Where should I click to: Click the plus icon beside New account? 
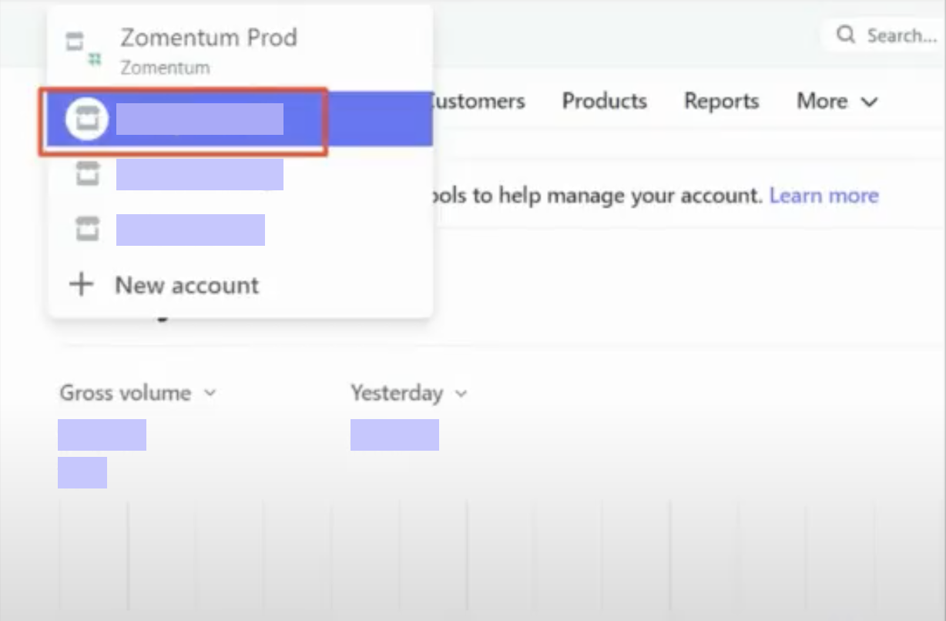click(x=81, y=285)
